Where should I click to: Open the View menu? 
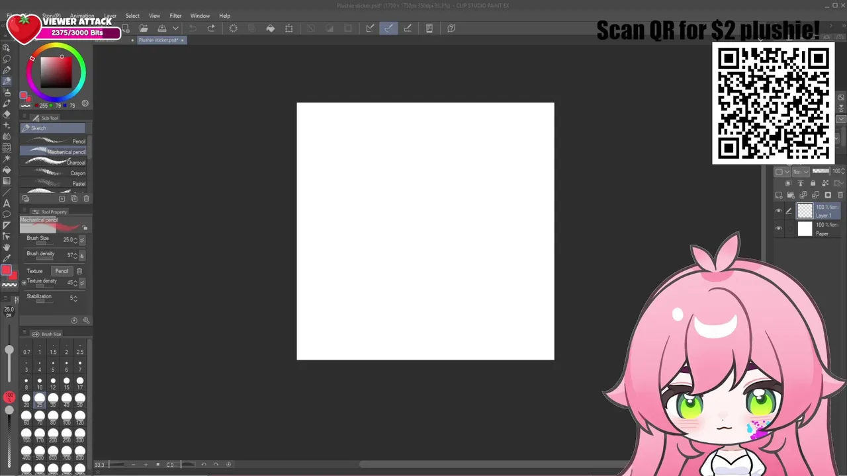point(154,16)
